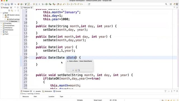Click the editor vertical scrollbar
179x101 pixels.
coord(178,49)
